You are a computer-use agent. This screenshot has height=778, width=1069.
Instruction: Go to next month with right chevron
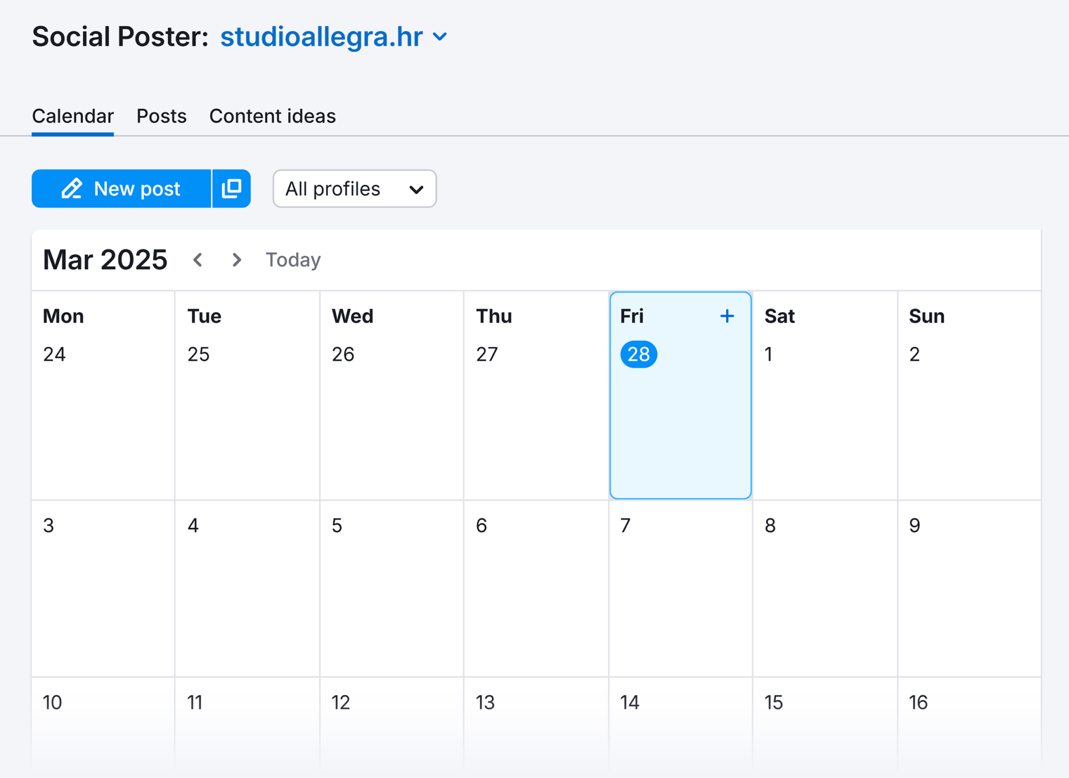[236, 260]
